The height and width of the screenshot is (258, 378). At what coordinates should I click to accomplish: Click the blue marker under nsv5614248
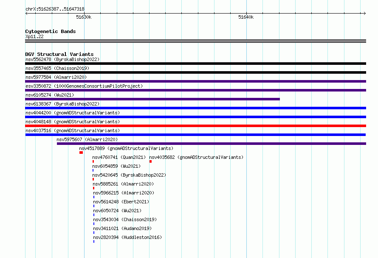(x=94, y=206)
